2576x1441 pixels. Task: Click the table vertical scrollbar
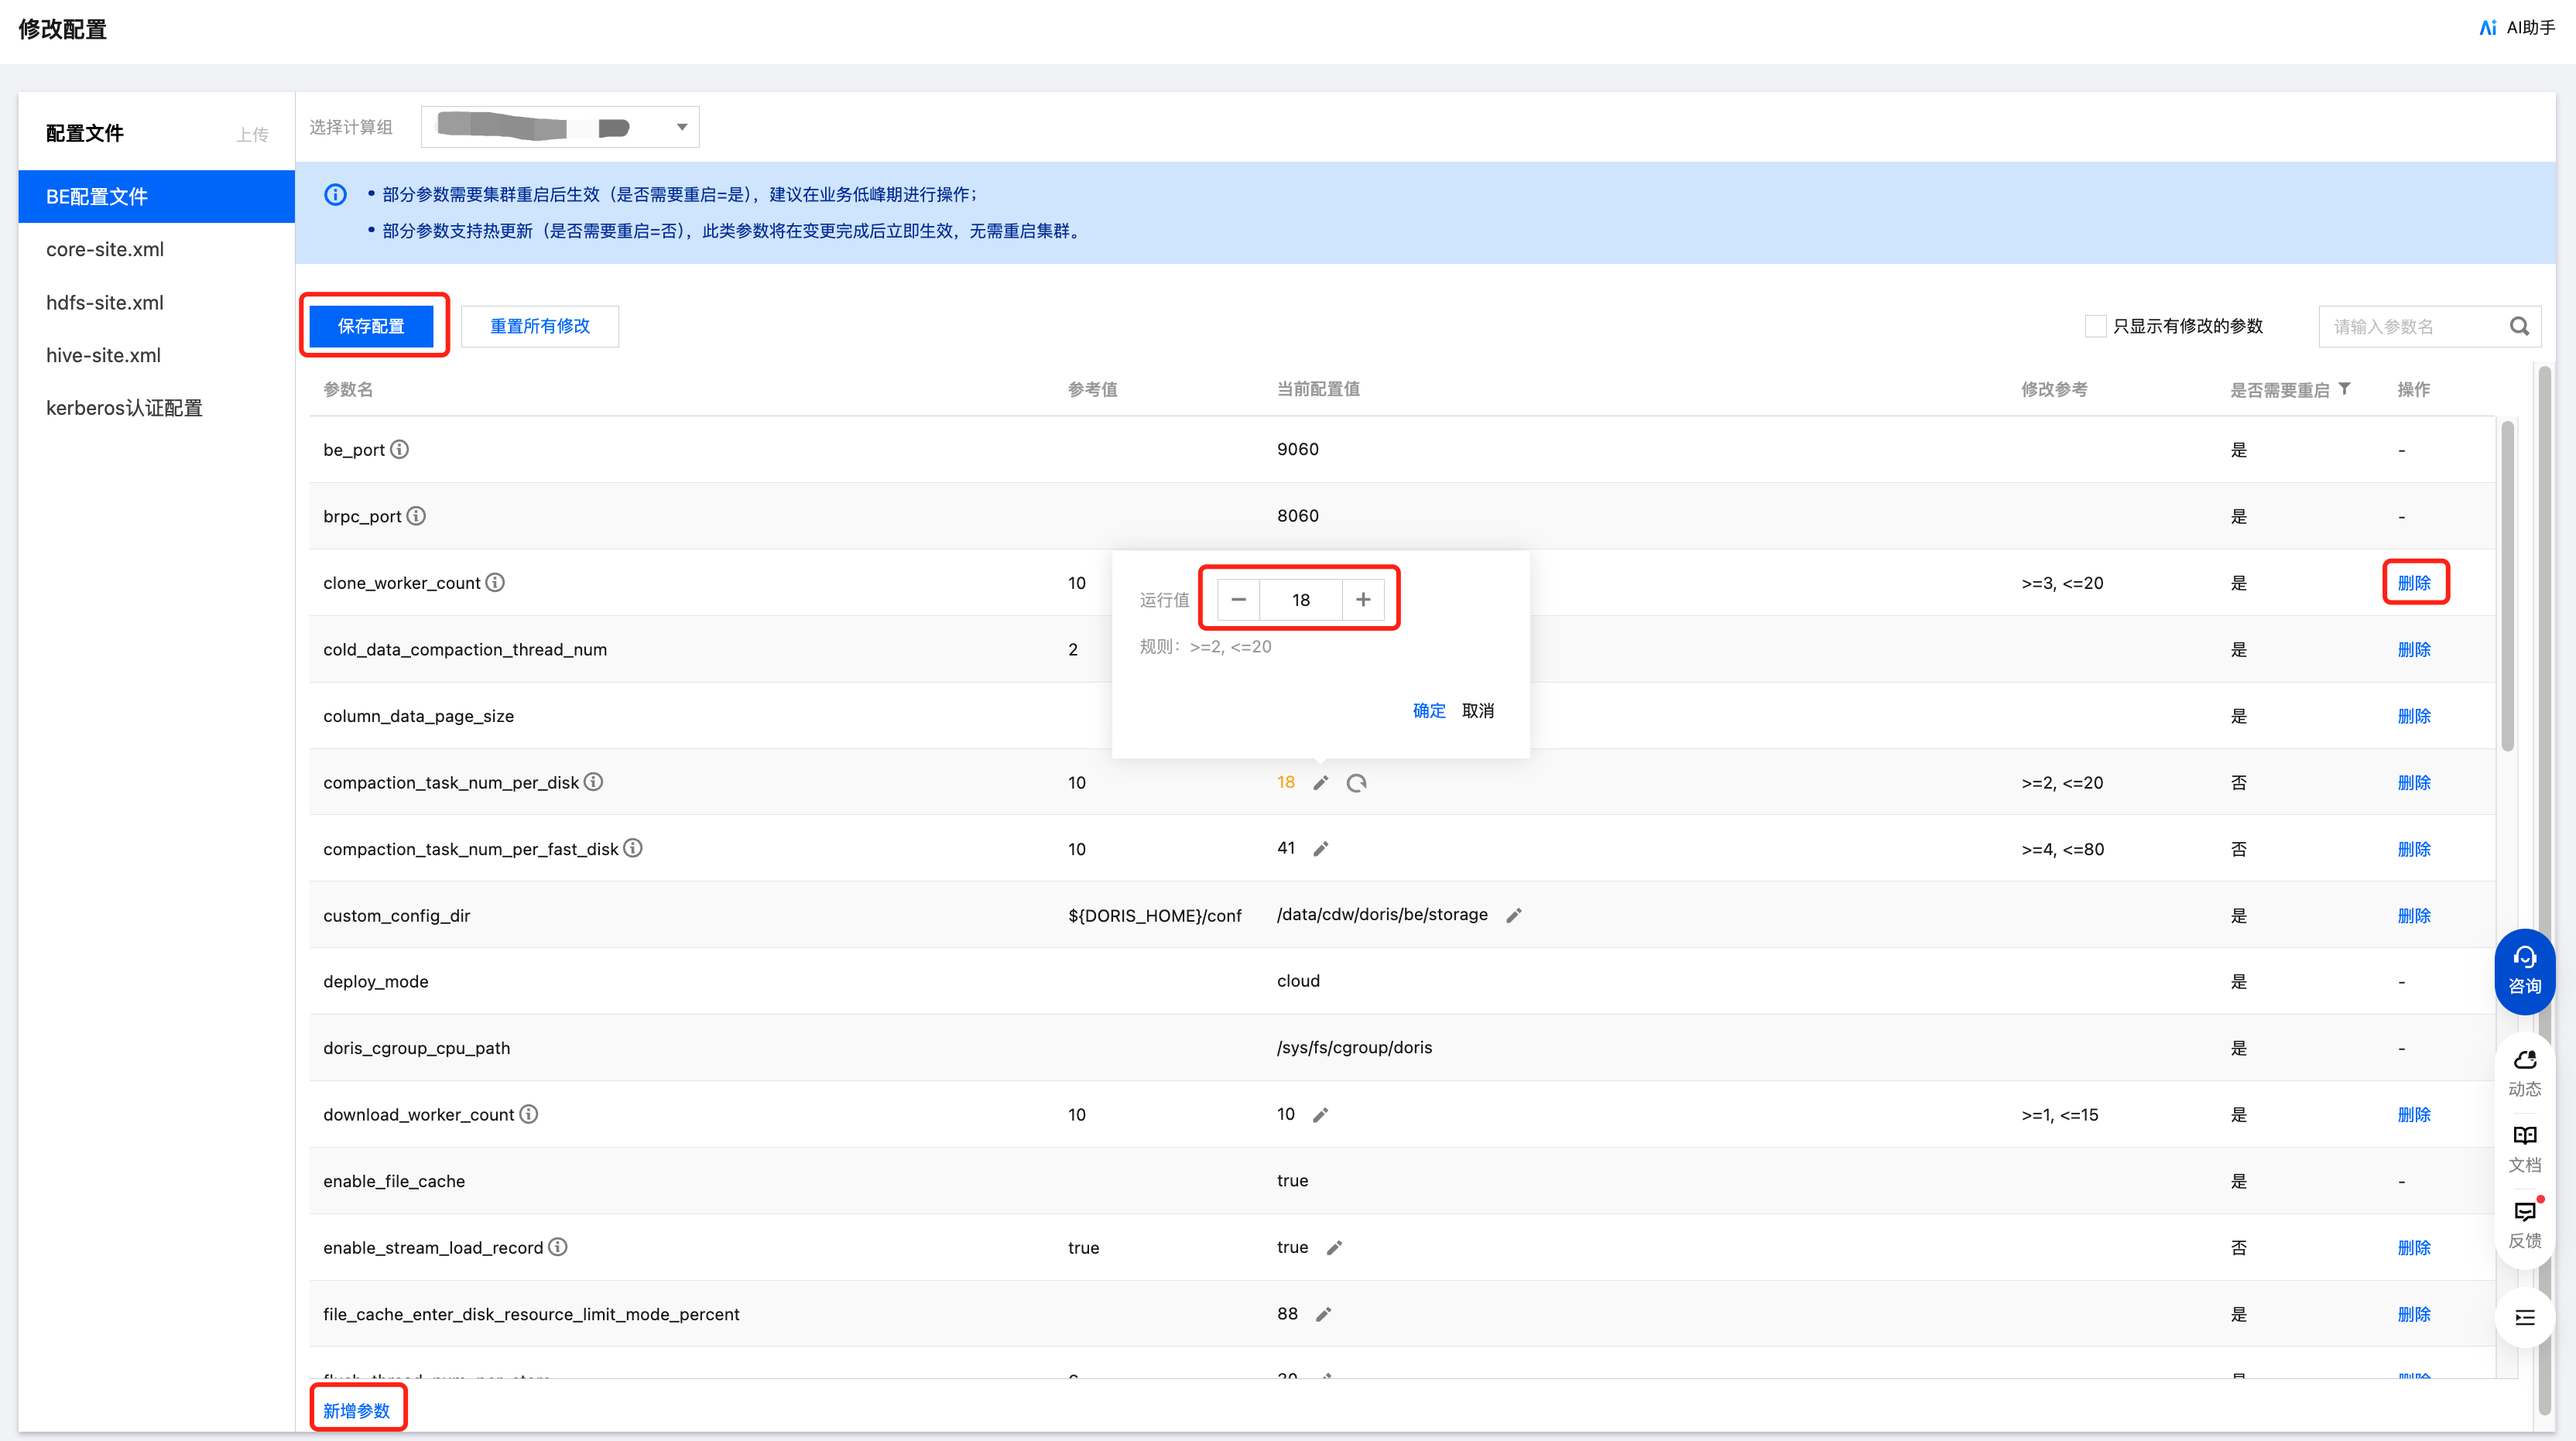[x=2507, y=586]
